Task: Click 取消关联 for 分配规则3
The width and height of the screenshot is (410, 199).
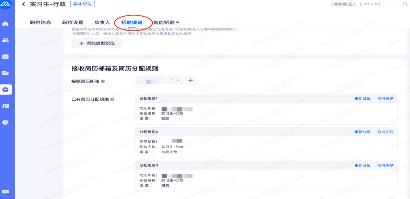Action: [x=385, y=165]
